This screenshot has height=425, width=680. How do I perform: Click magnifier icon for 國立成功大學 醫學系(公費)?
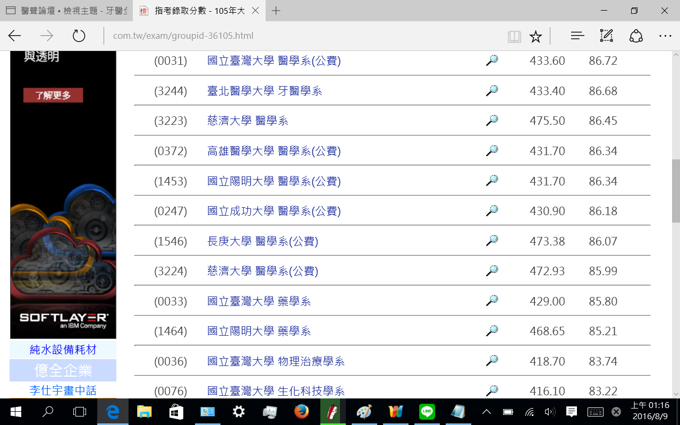pos(492,211)
